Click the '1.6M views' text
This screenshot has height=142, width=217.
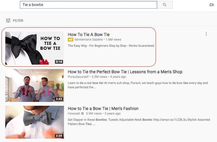(x=113, y=40)
